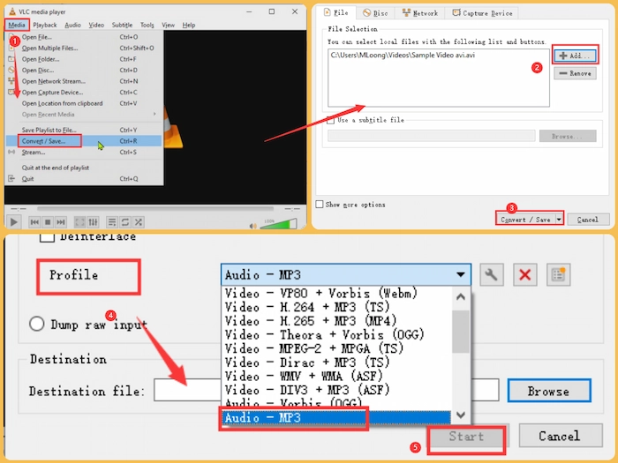Open the Help menu
Image resolution: width=618 pixels, height=463 pixels.
(189, 25)
